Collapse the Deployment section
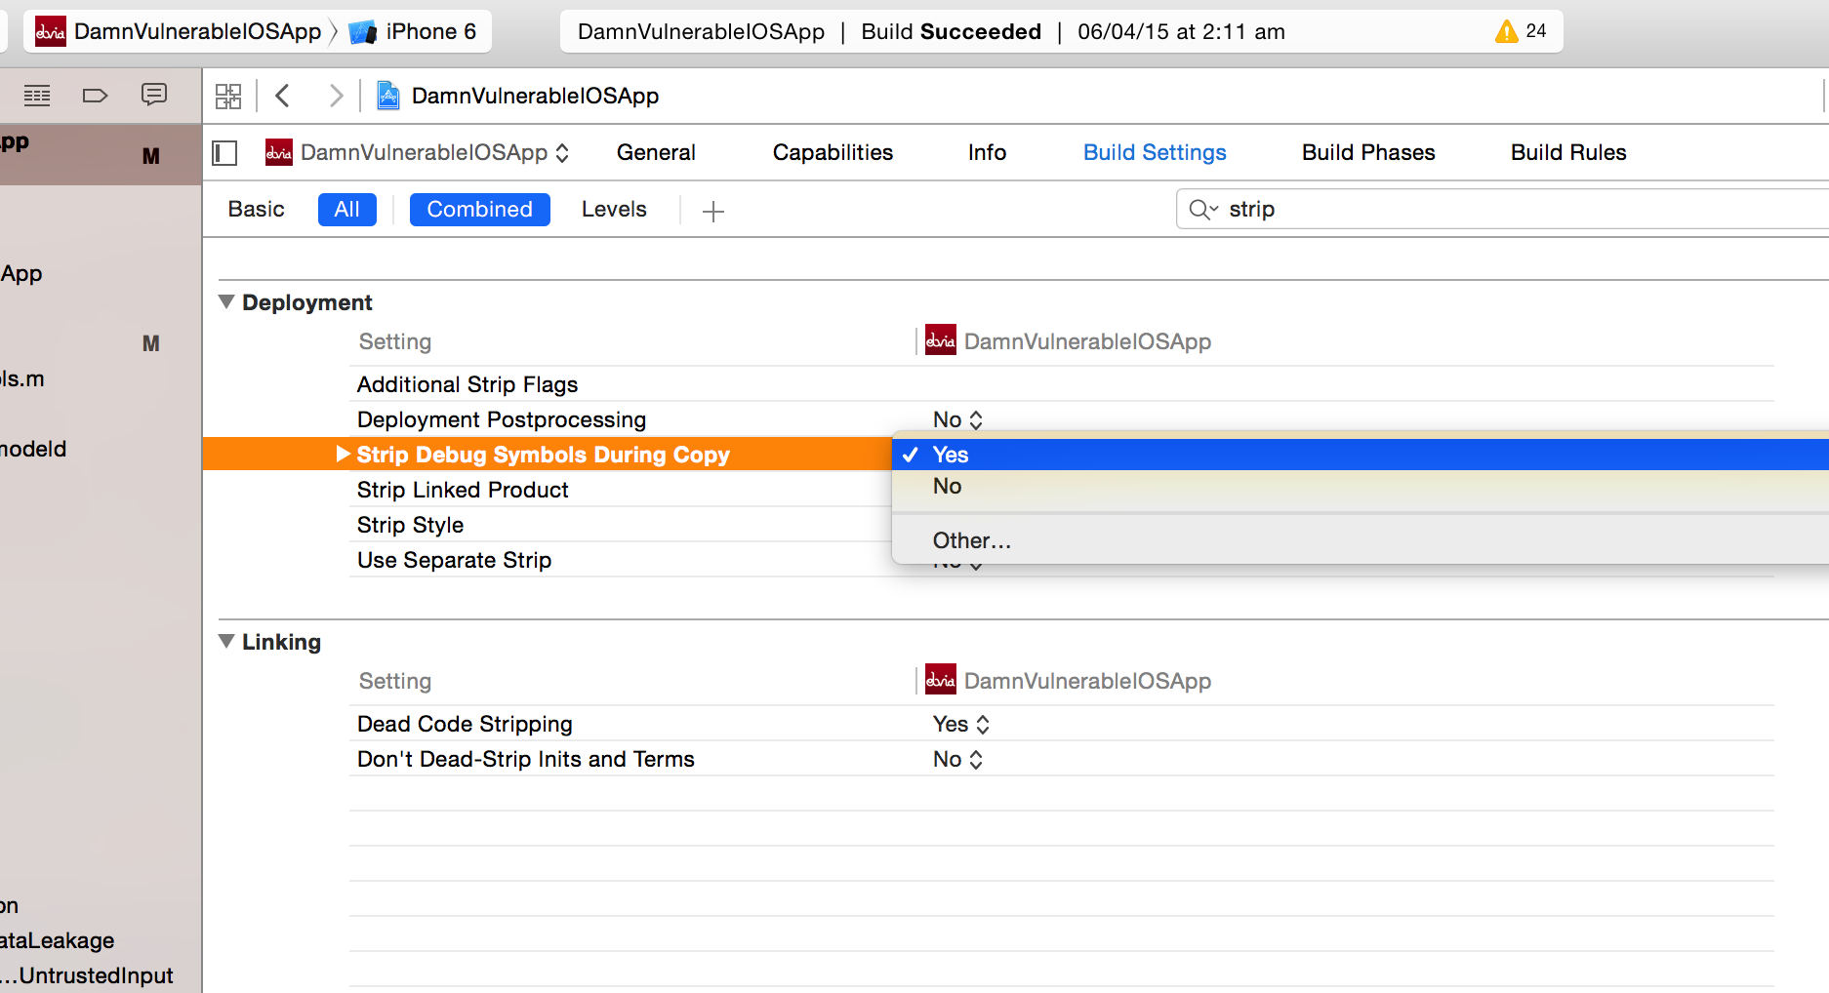Viewport: 1829px width, 993px height. tap(226, 302)
